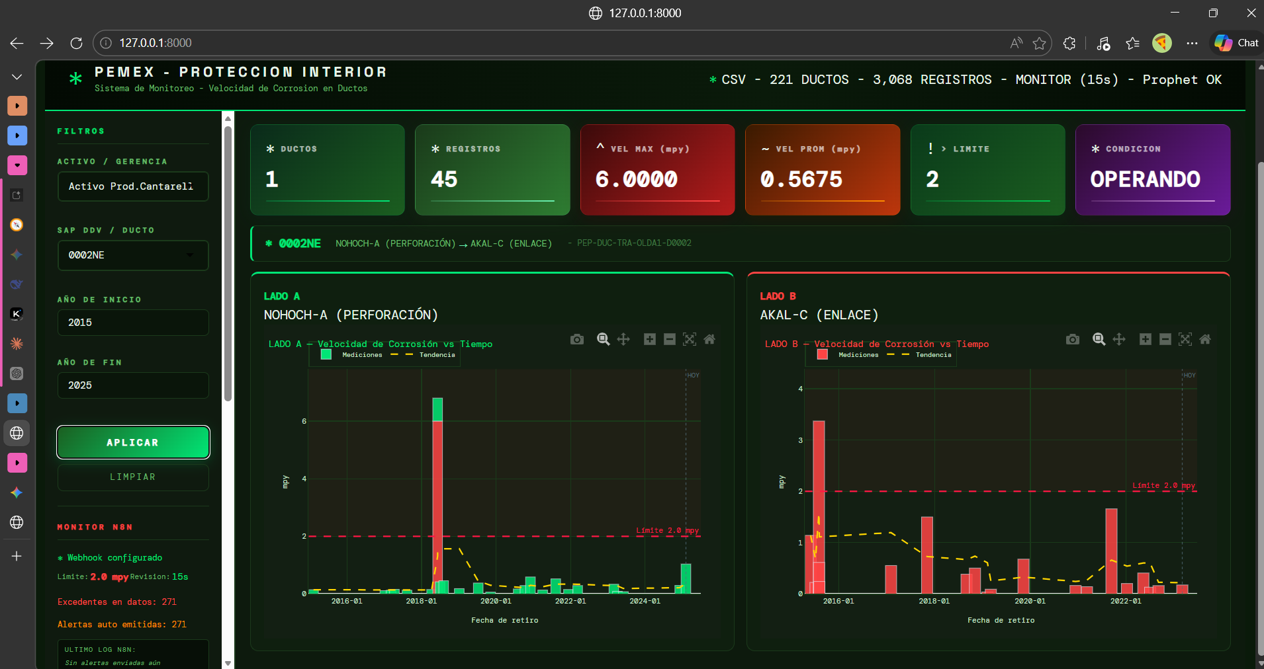This screenshot has width=1264, height=669.
Task: Add a new tab with plus icon
Action: point(17,556)
